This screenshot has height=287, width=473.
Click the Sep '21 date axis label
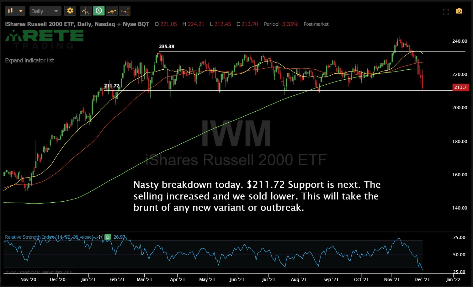coord(331,279)
